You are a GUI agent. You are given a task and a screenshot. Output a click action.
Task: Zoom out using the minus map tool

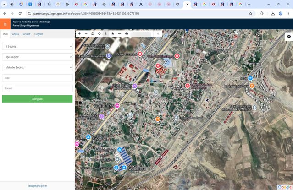pyautogui.click(x=86, y=34)
